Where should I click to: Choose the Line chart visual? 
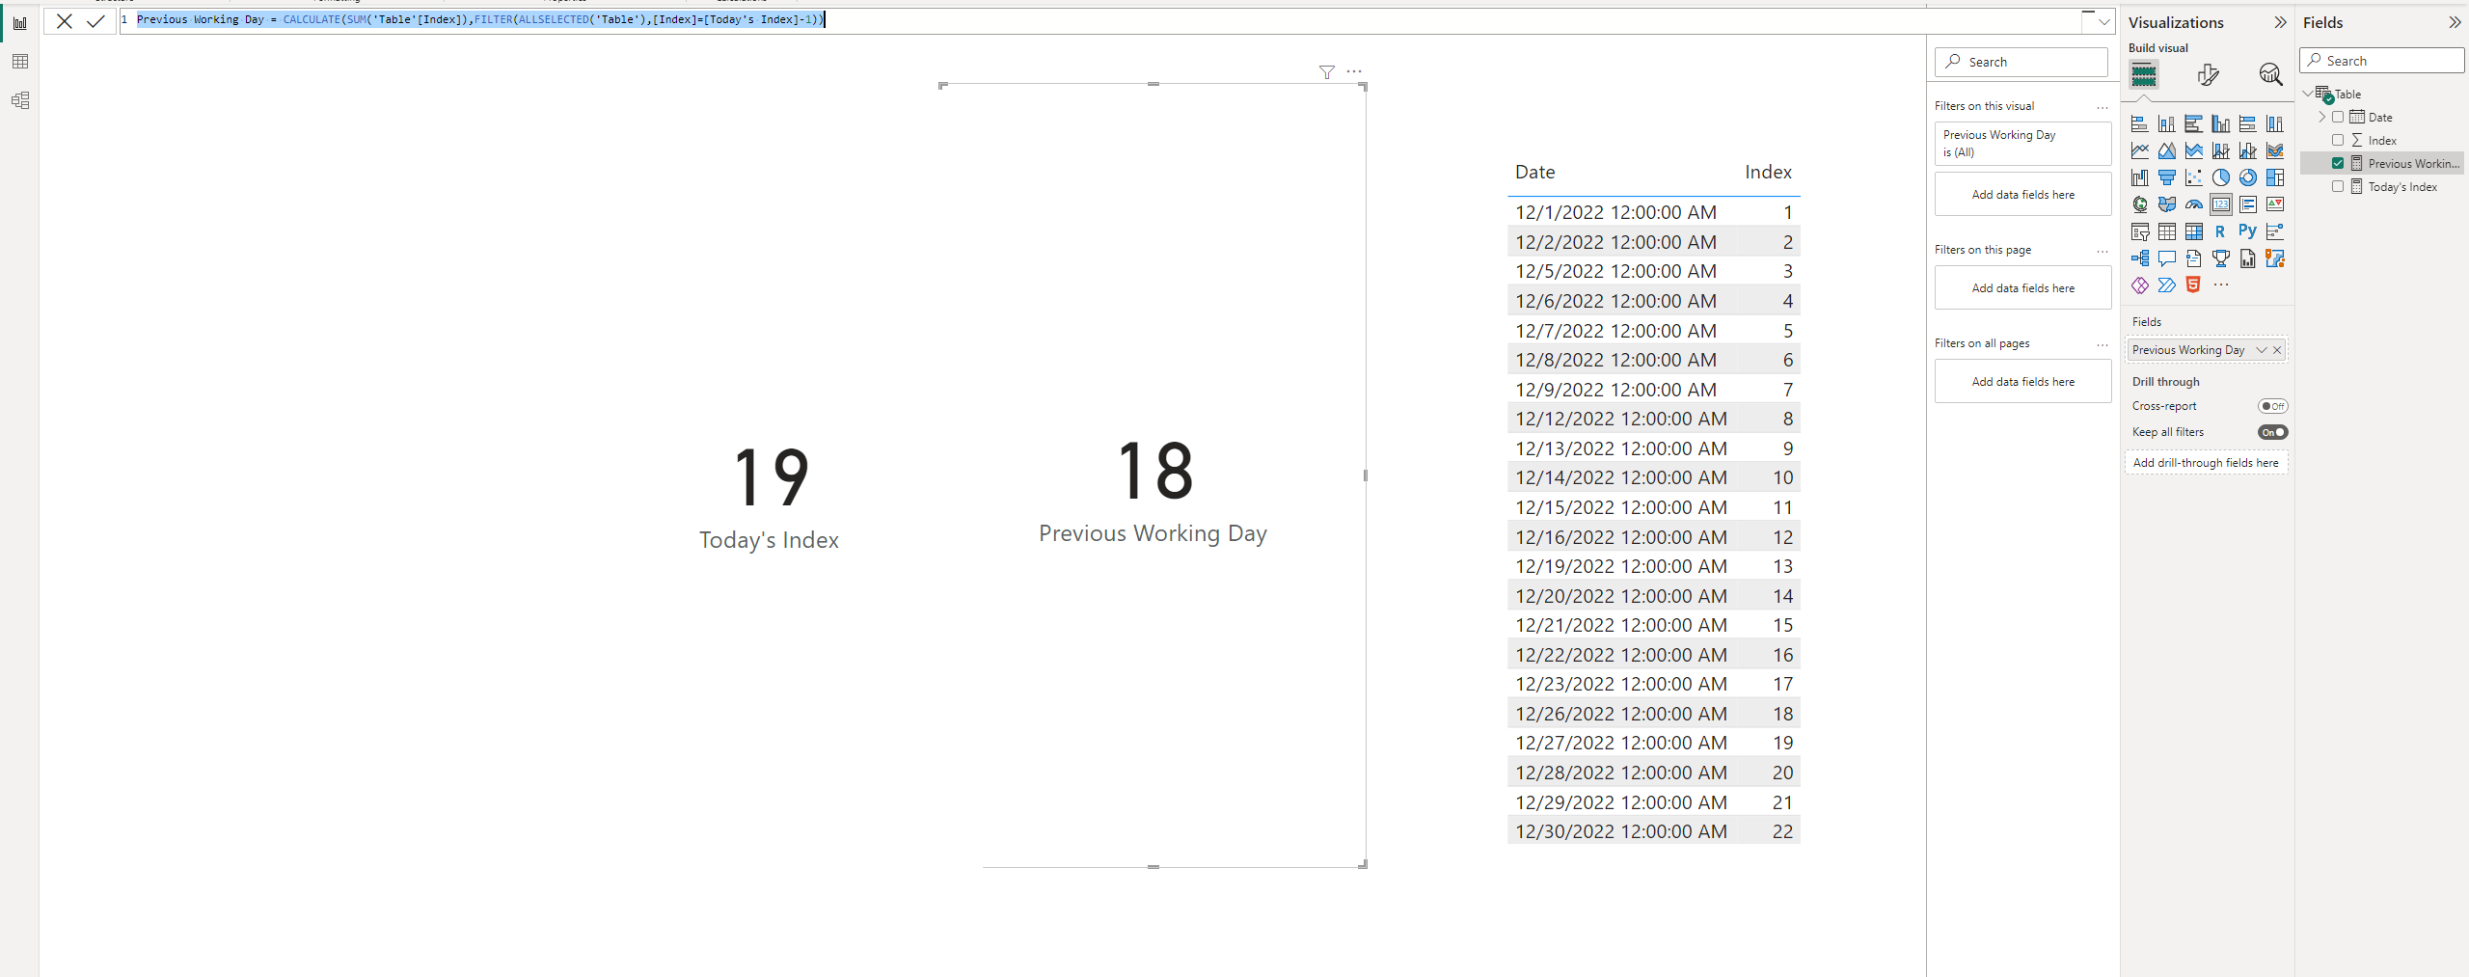click(2140, 150)
